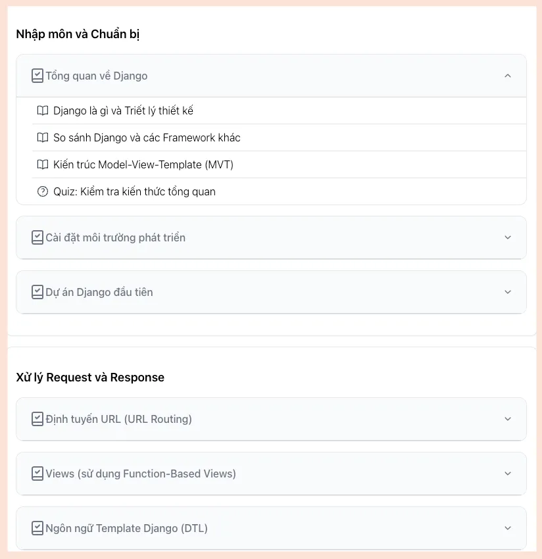Click the checklist icon beside 'Dự án Django đầu tiên'
The width and height of the screenshot is (542, 559).
[37, 292]
